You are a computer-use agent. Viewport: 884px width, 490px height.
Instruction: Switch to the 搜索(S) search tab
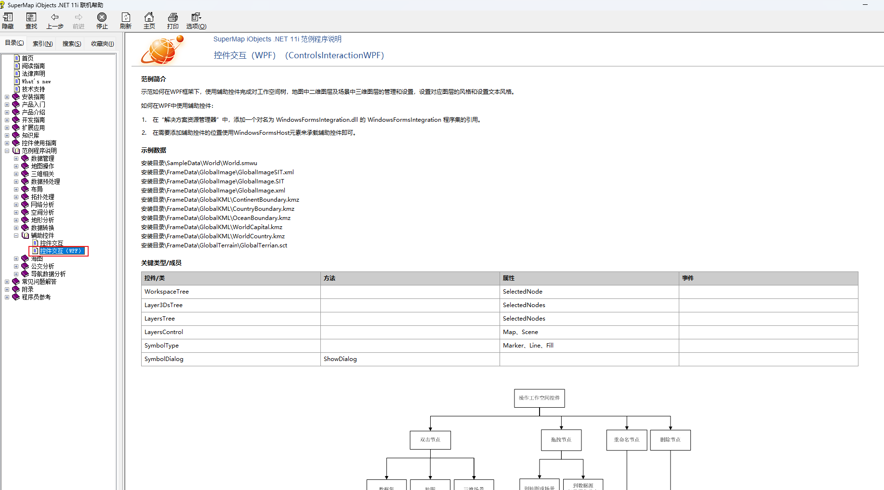pos(72,43)
